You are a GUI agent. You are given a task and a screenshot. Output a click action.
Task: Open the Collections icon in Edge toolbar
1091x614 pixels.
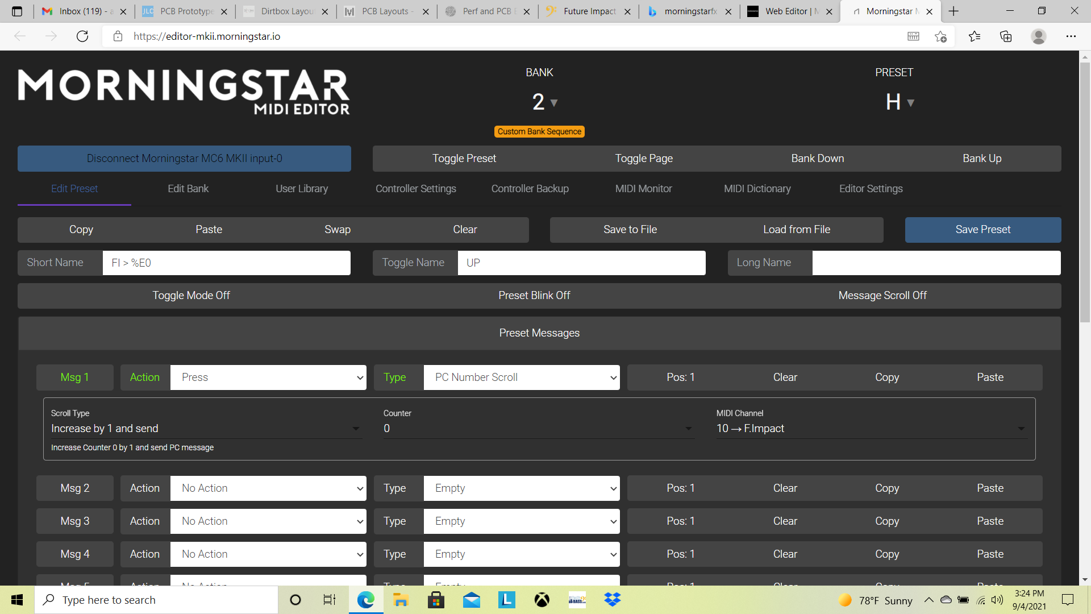1006,36
